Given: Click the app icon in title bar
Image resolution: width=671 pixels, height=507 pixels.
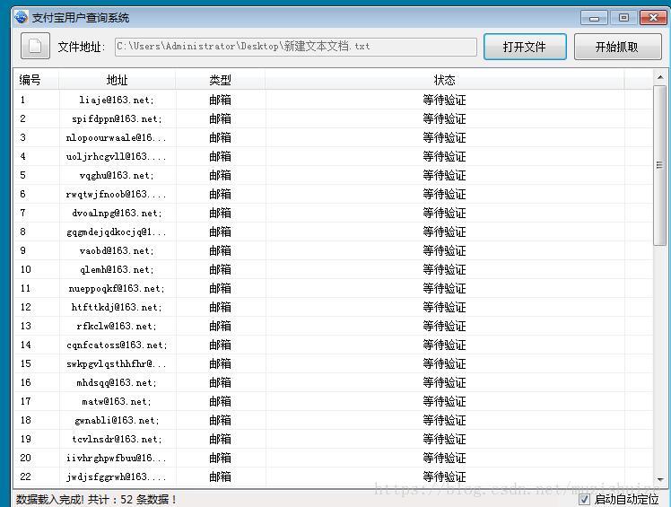Looking at the screenshot, I should (x=21, y=17).
